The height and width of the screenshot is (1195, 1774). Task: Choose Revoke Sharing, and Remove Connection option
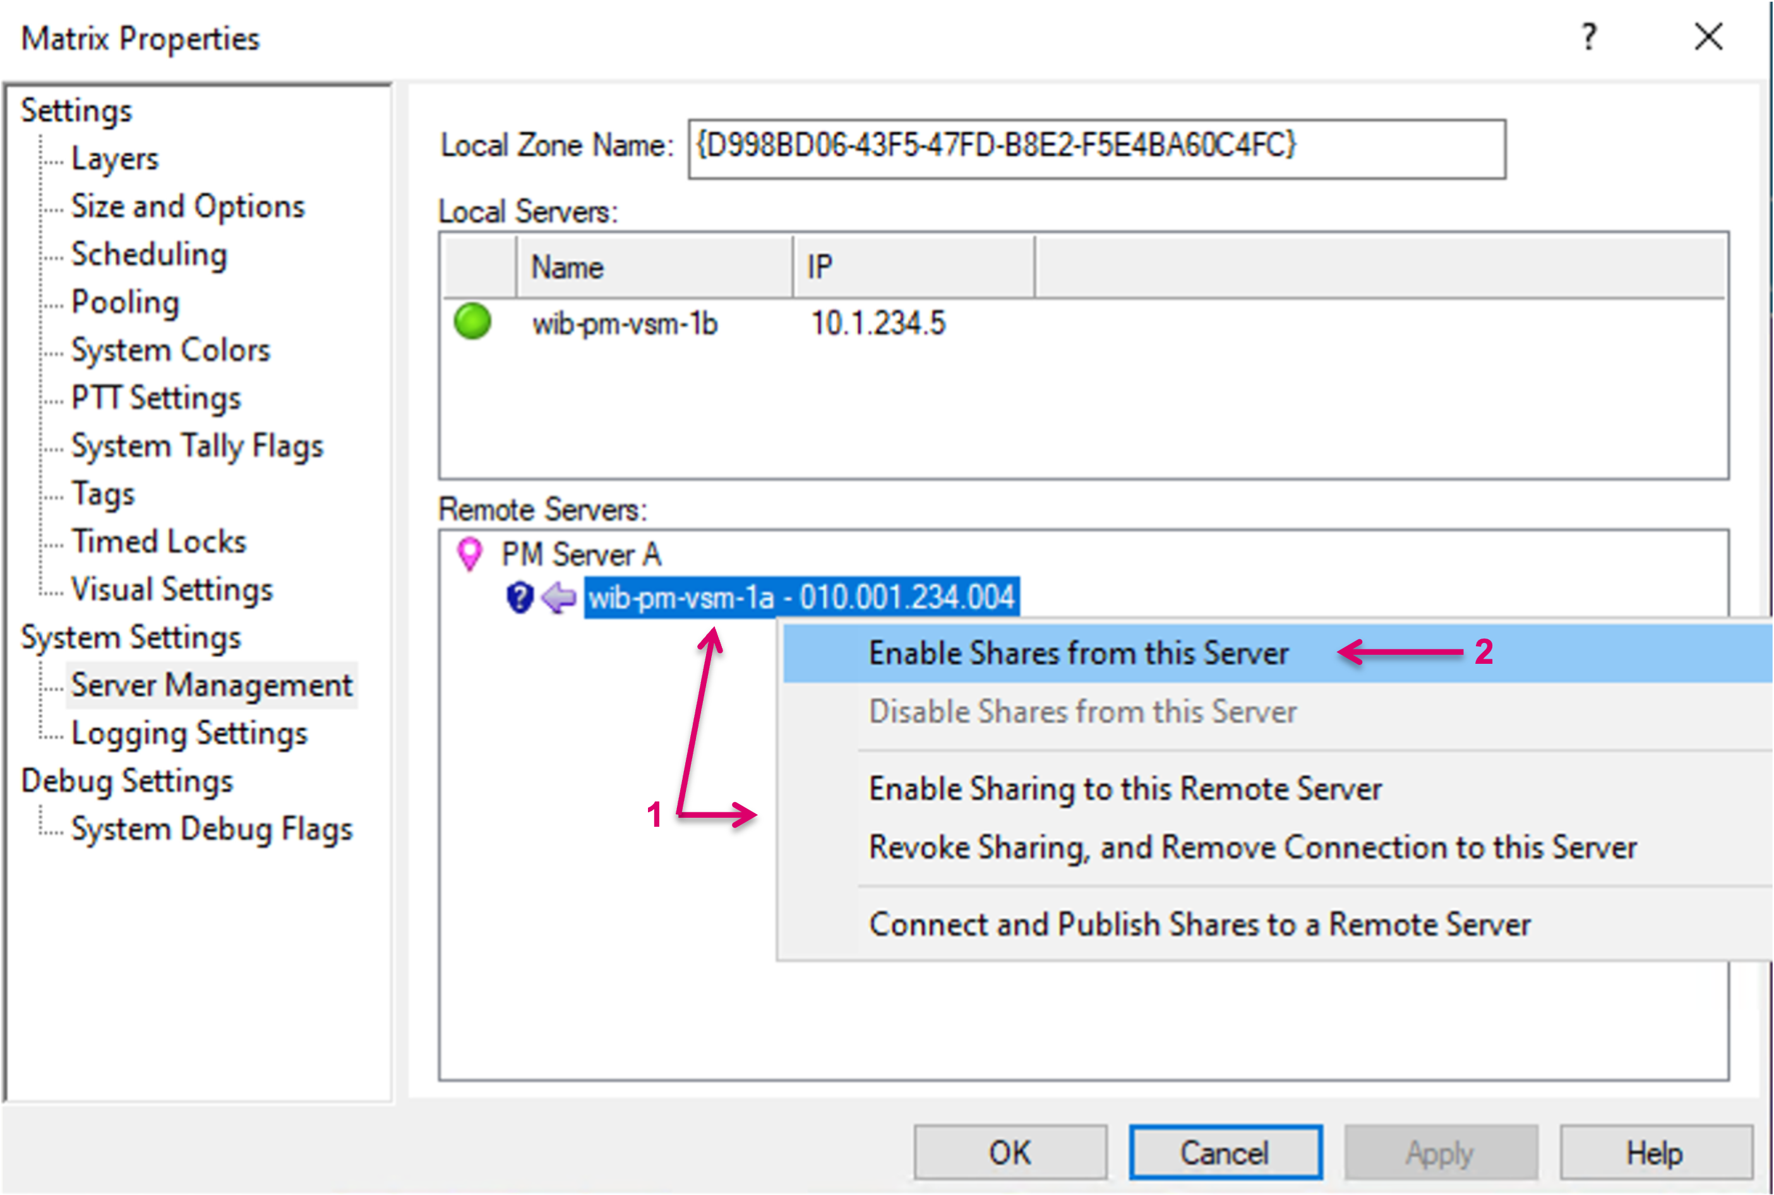coord(1252,848)
